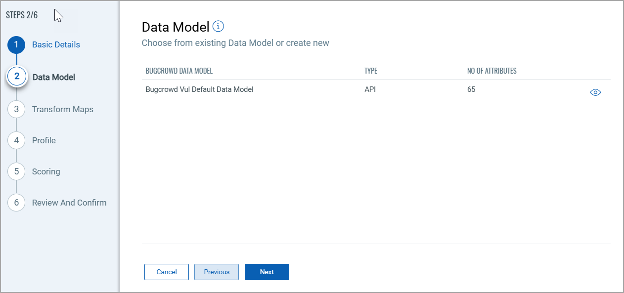Cancel the setup wizard
This screenshot has height=293, width=624.
click(167, 272)
